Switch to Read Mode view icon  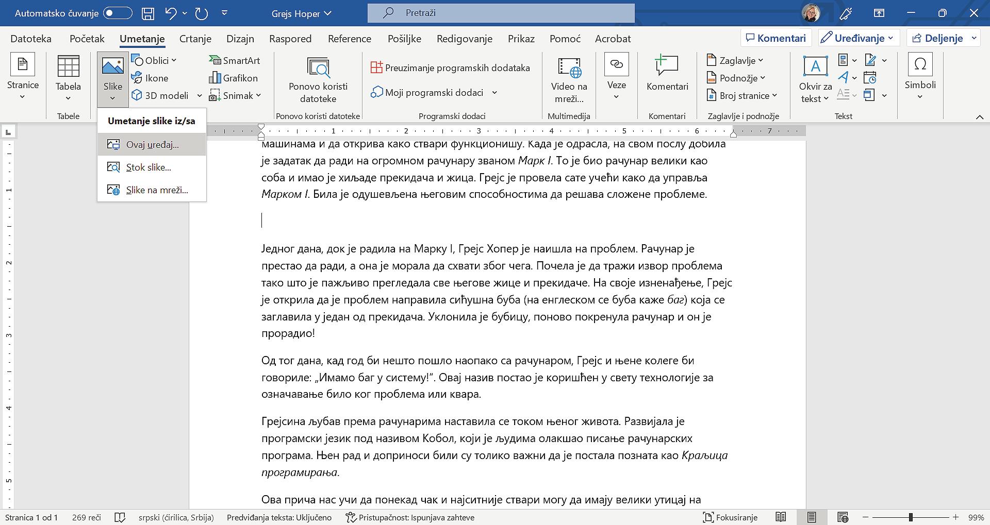(781, 517)
